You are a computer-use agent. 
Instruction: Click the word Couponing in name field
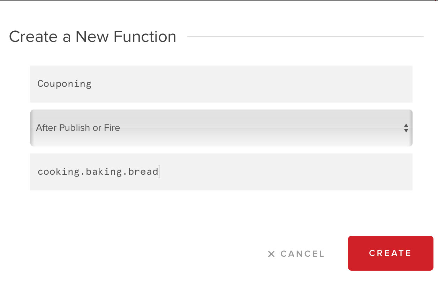[65, 84]
